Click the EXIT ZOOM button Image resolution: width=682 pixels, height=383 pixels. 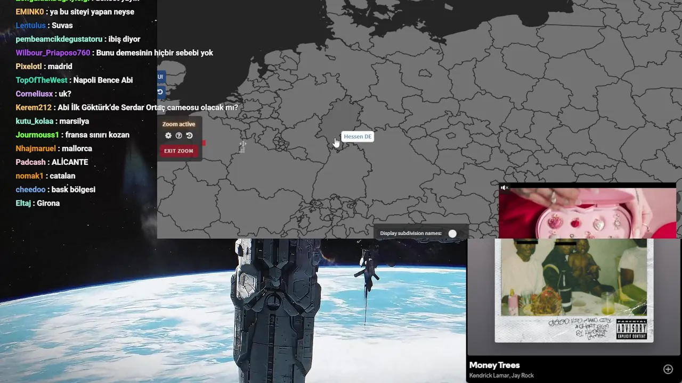tap(178, 151)
